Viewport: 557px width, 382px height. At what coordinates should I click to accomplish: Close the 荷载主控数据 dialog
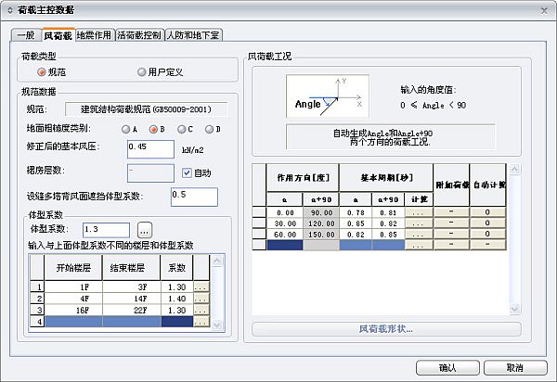543,8
